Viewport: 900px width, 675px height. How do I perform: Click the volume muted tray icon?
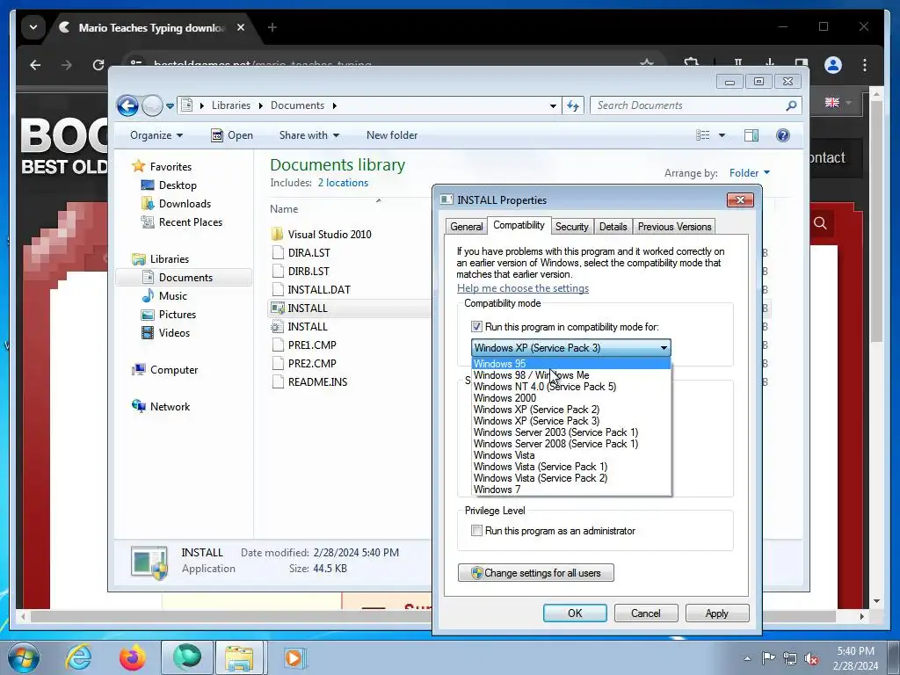[811, 658]
